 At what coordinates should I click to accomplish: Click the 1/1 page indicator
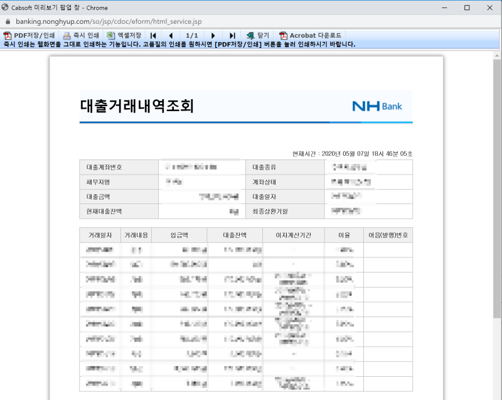[192, 36]
